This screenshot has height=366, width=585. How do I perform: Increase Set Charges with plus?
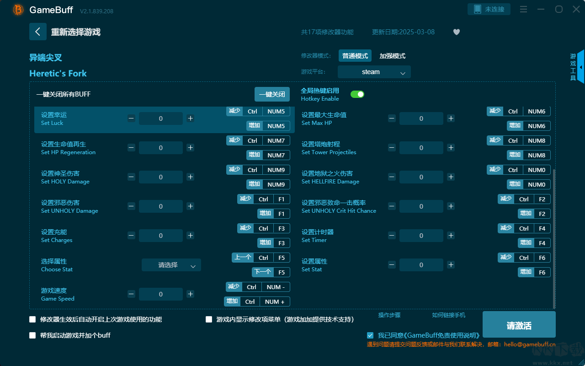point(191,236)
